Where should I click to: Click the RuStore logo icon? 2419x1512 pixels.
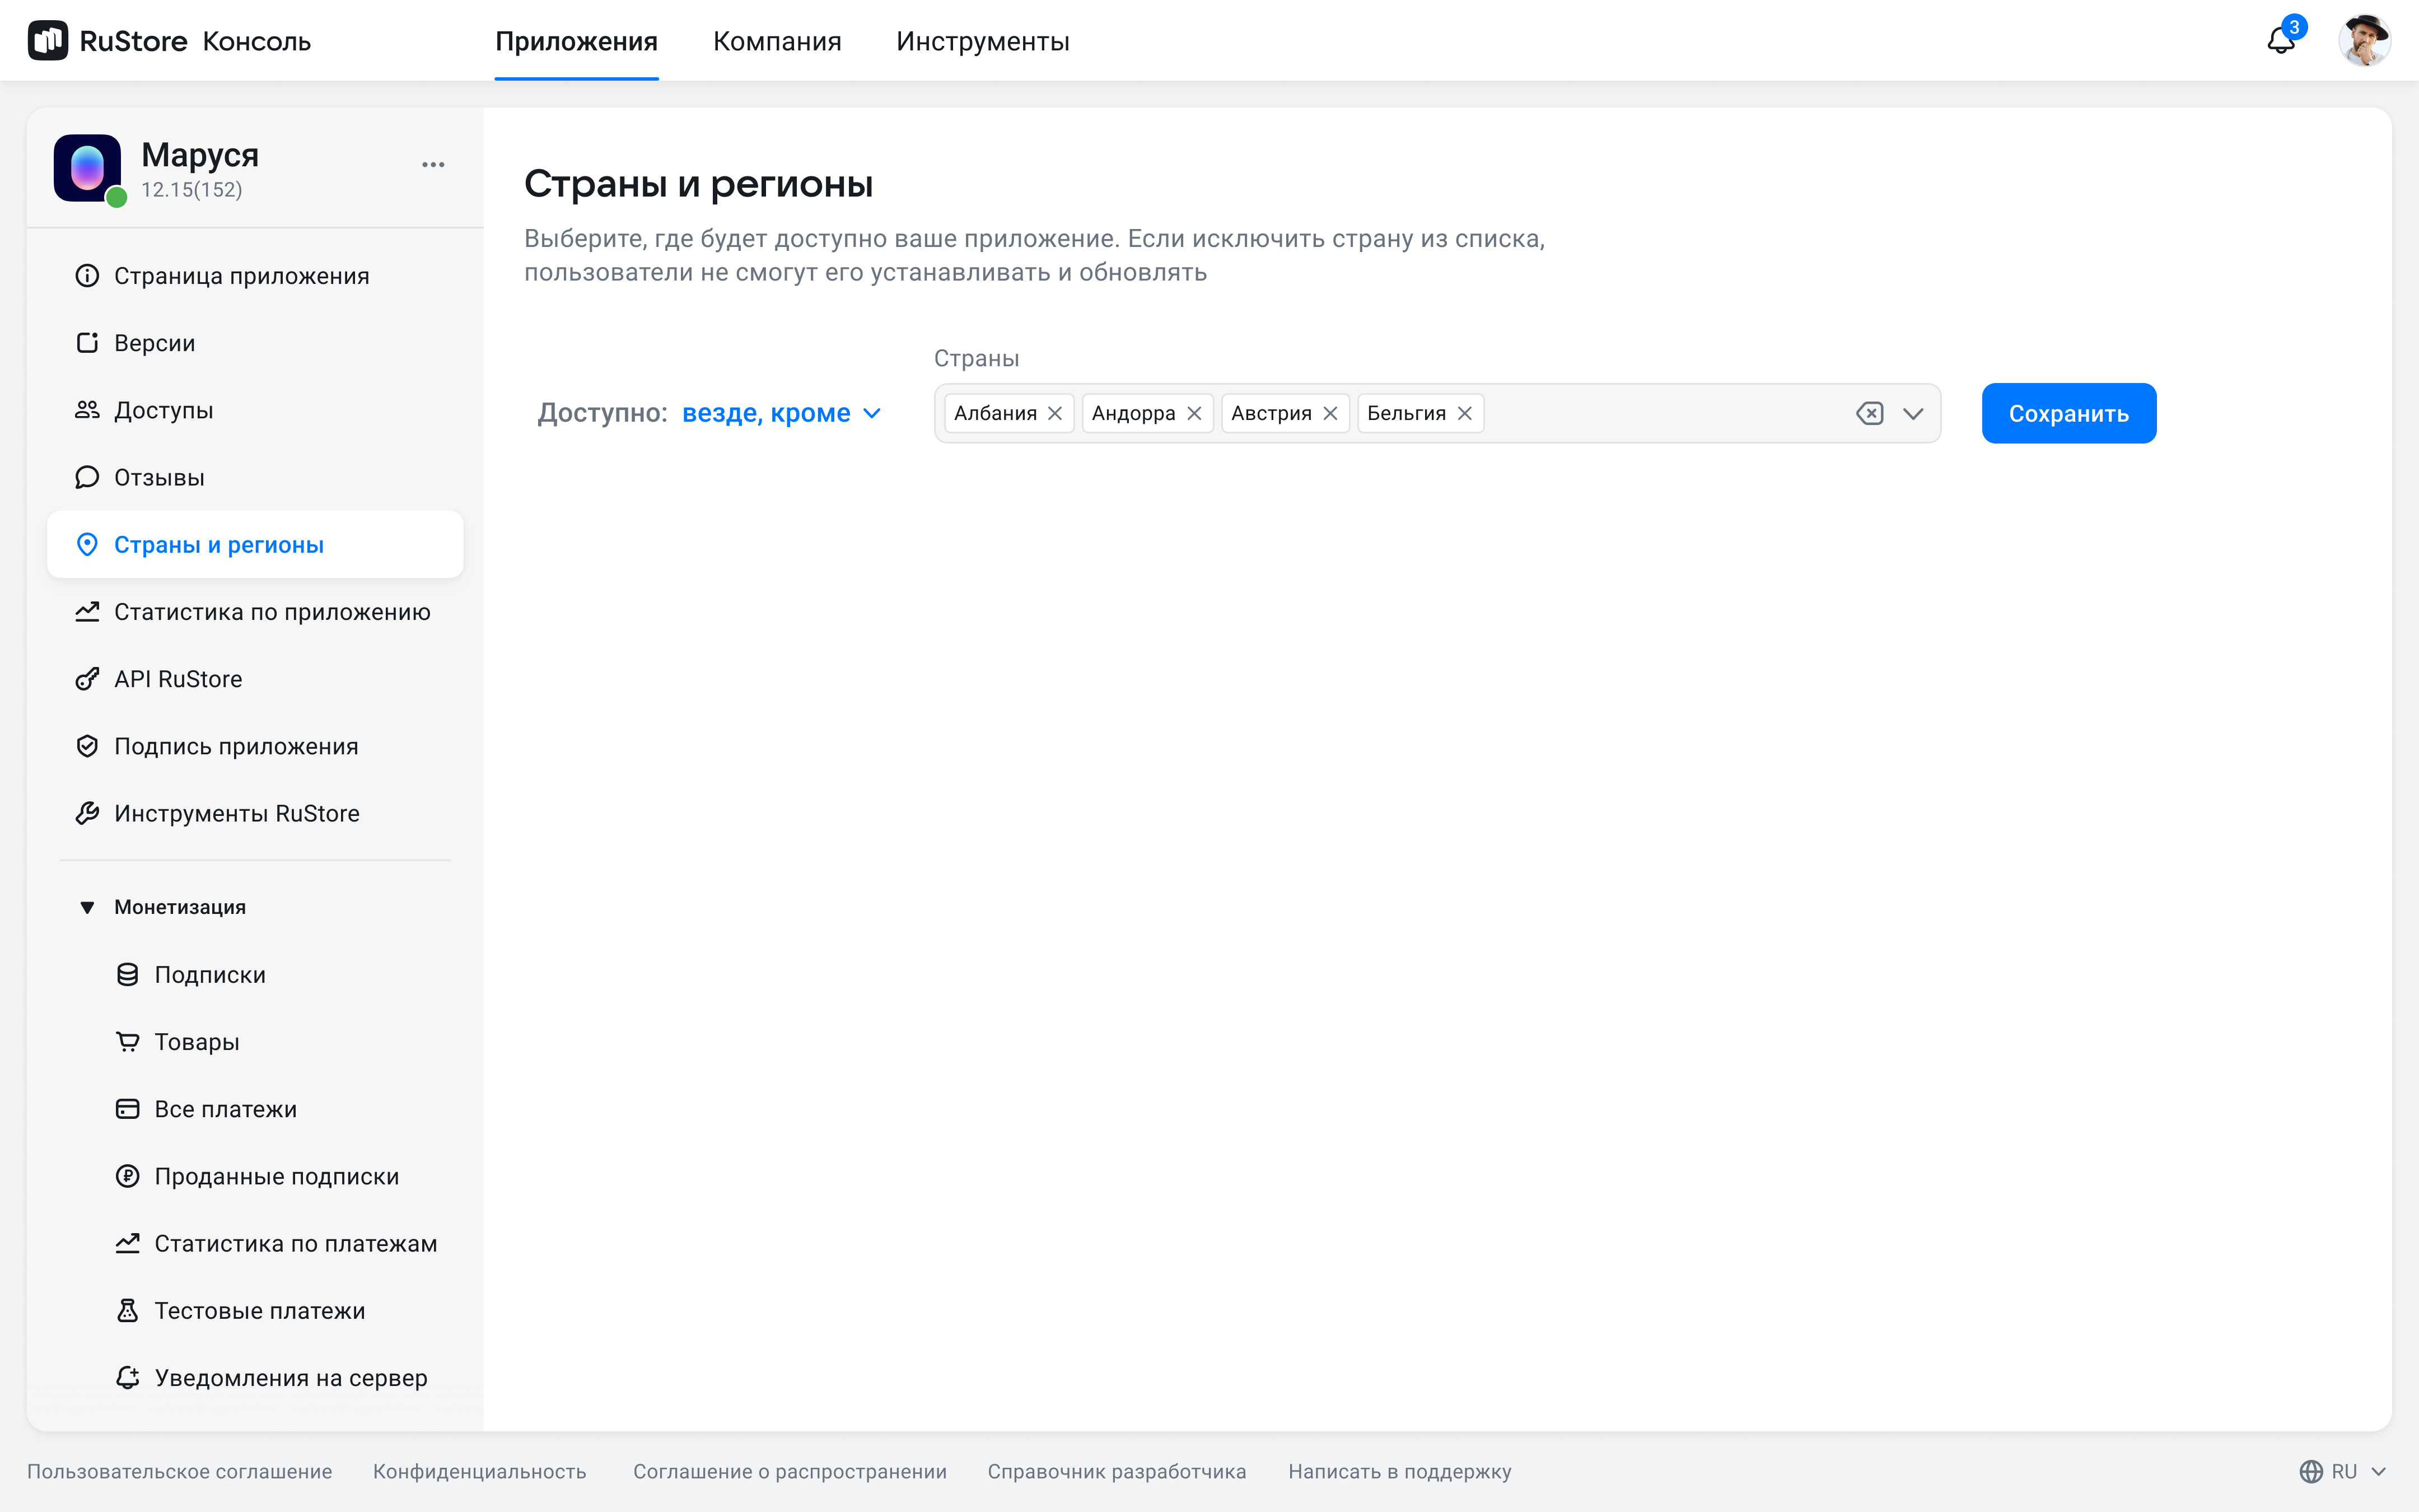click(x=48, y=41)
